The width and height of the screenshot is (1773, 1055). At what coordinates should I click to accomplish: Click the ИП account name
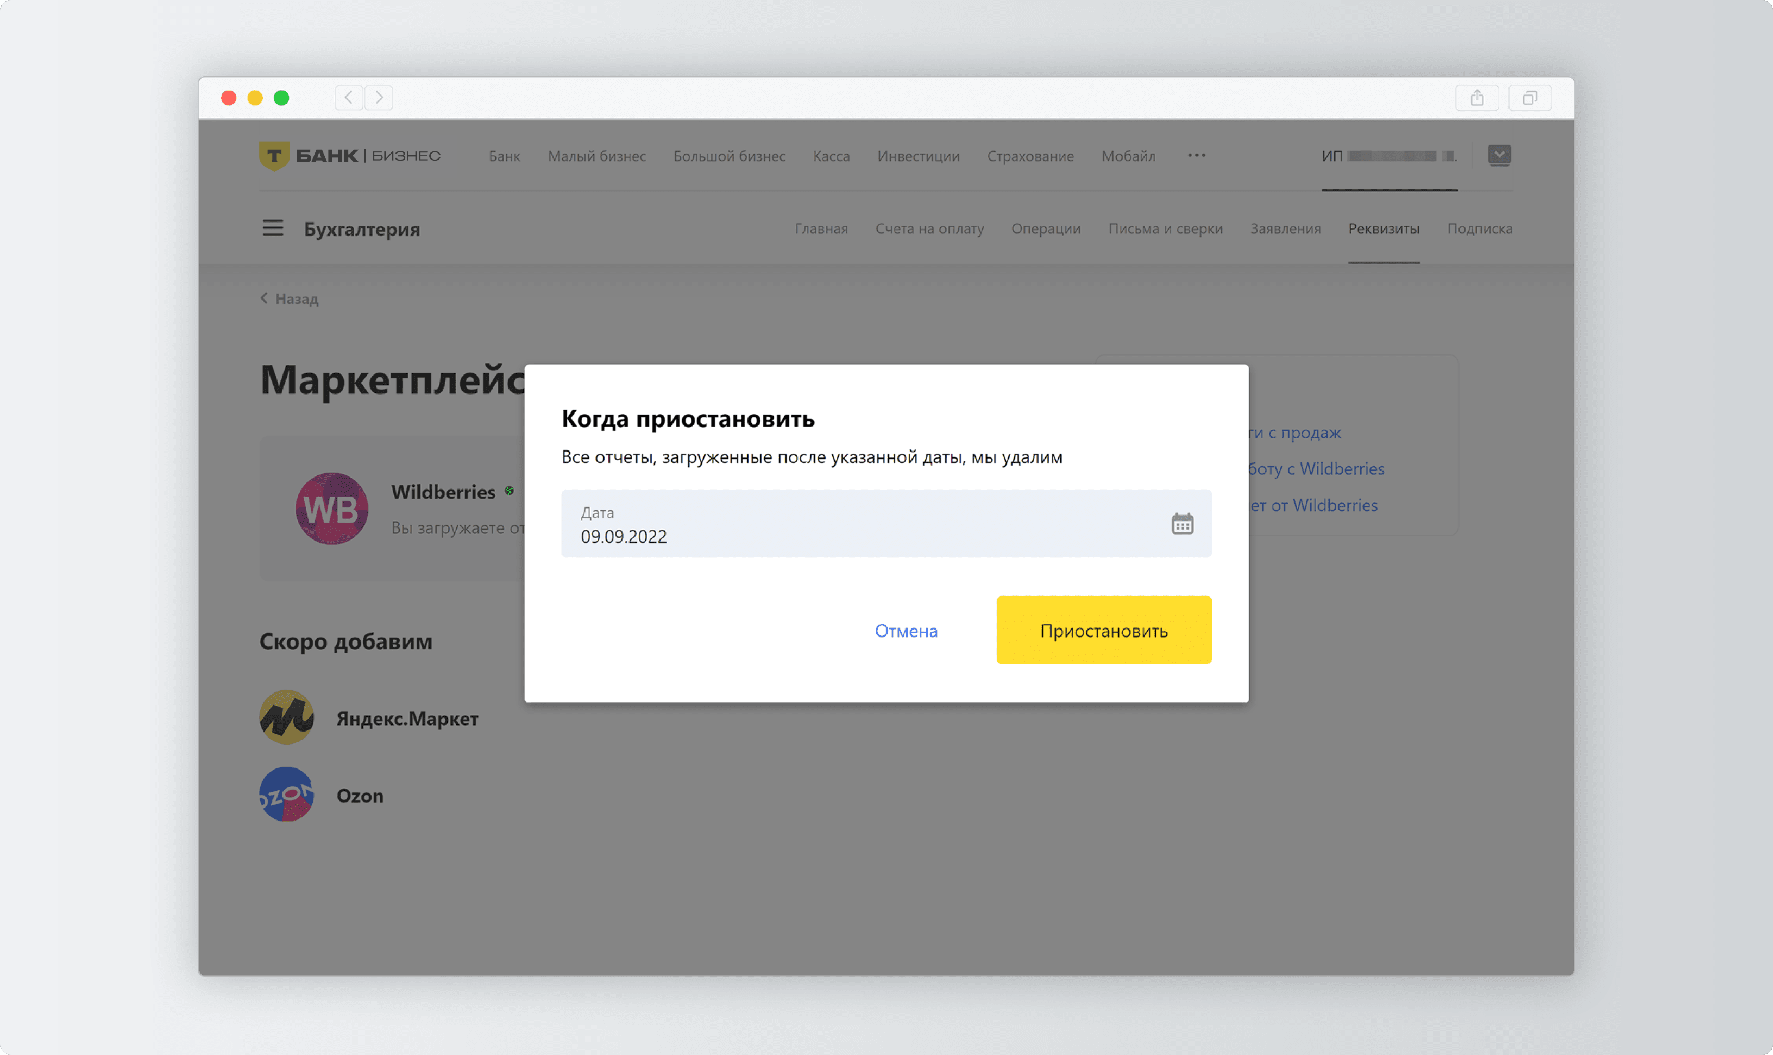click(x=1389, y=156)
